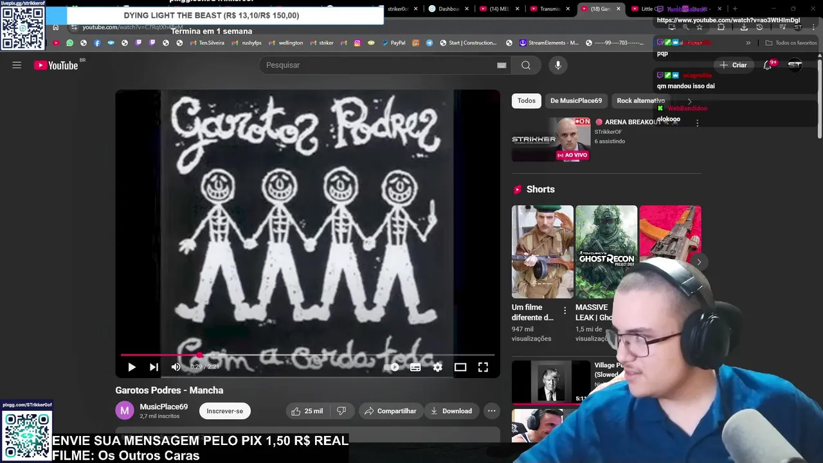Image resolution: width=823 pixels, height=463 pixels.
Task: Play the video
Action: 132,367
